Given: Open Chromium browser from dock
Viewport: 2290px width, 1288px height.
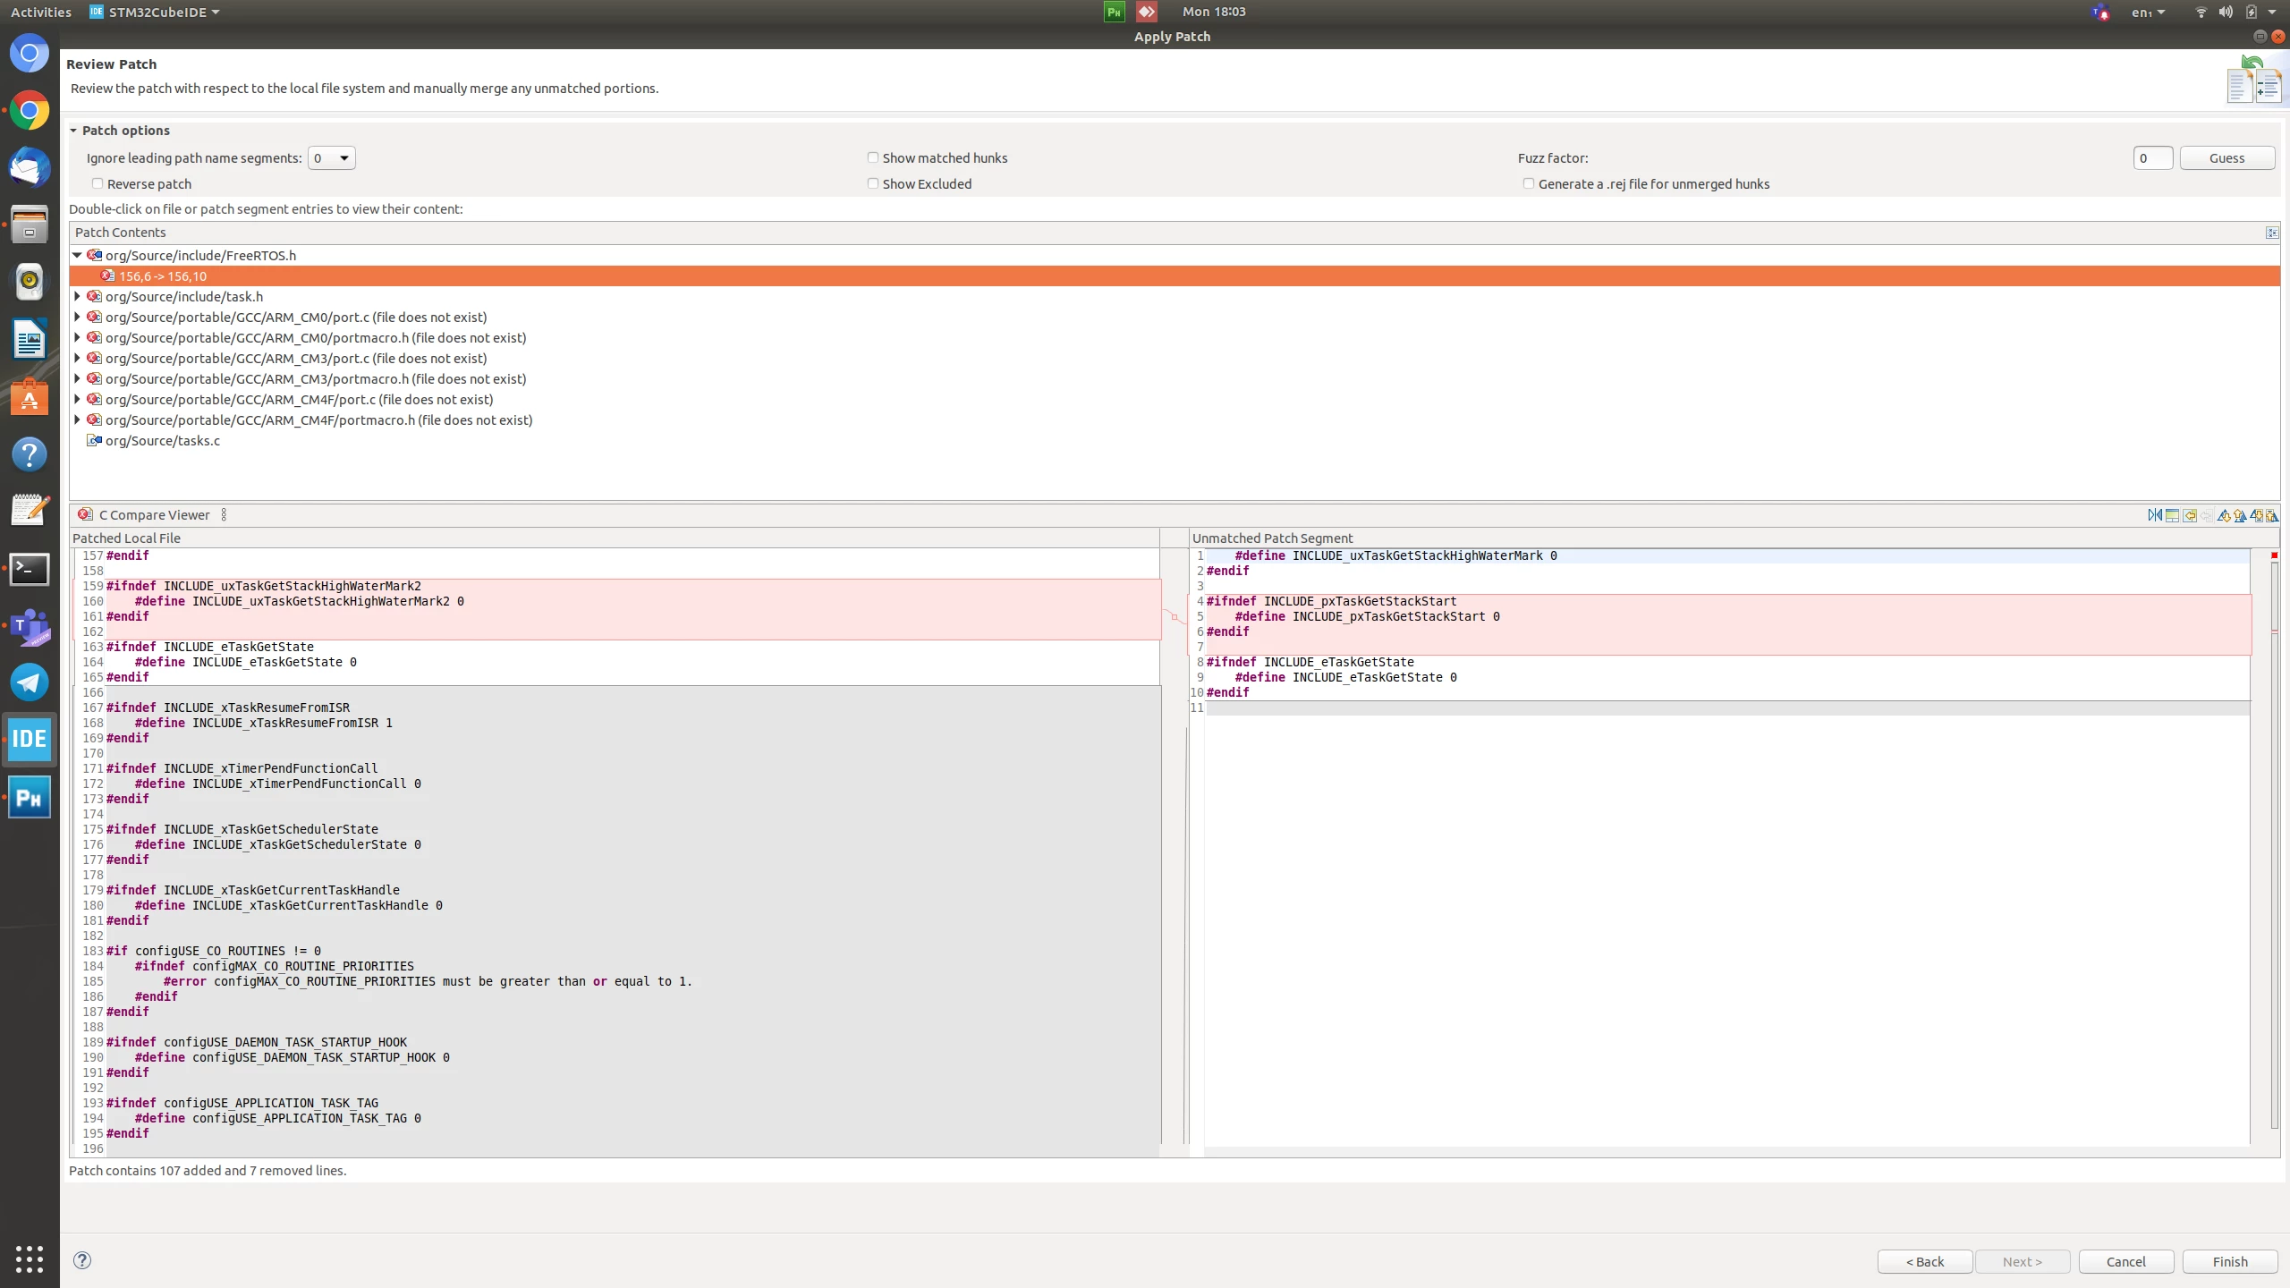Looking at the screenshot, I should (x=30, y=54).
